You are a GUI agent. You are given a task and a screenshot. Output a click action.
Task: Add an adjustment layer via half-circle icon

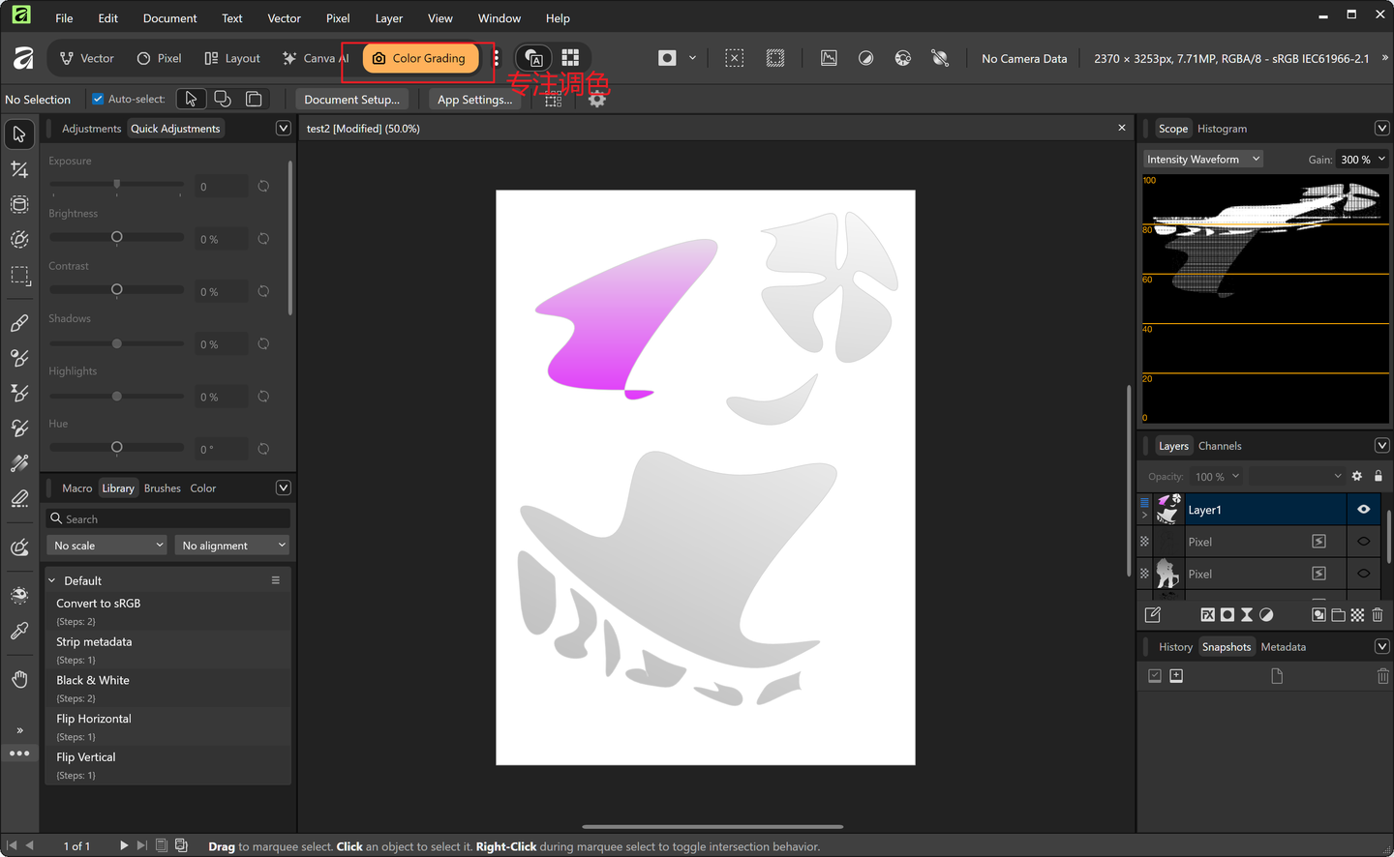click(1266, 614)
